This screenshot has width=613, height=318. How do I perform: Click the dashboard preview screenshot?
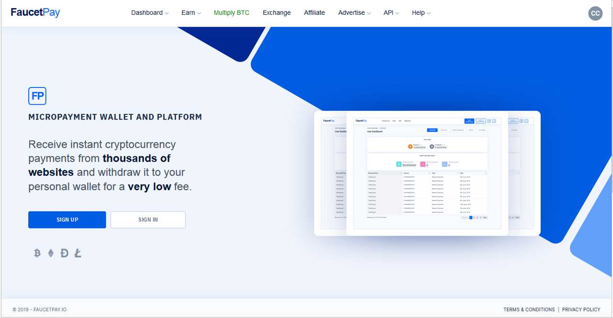(x=426, y=173)
